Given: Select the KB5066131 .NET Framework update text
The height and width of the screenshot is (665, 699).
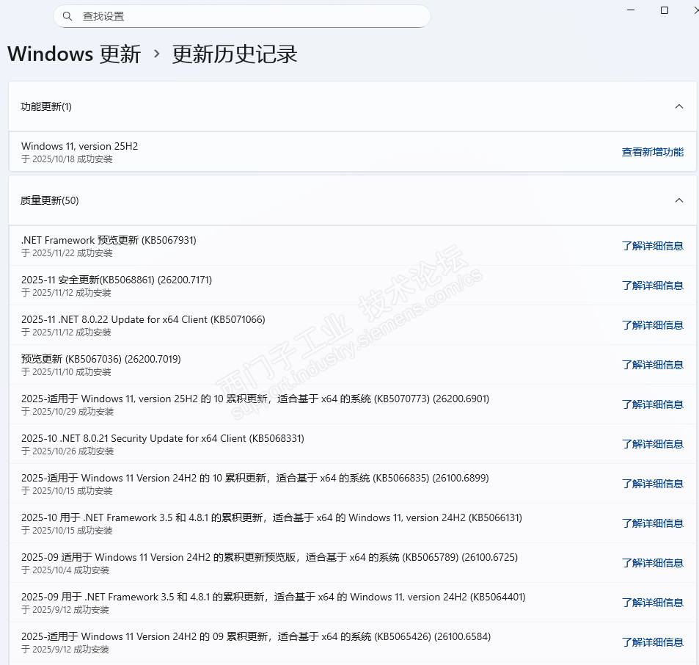Looking at the screenshot, I should pyautogui.click(x=271, y=517).
